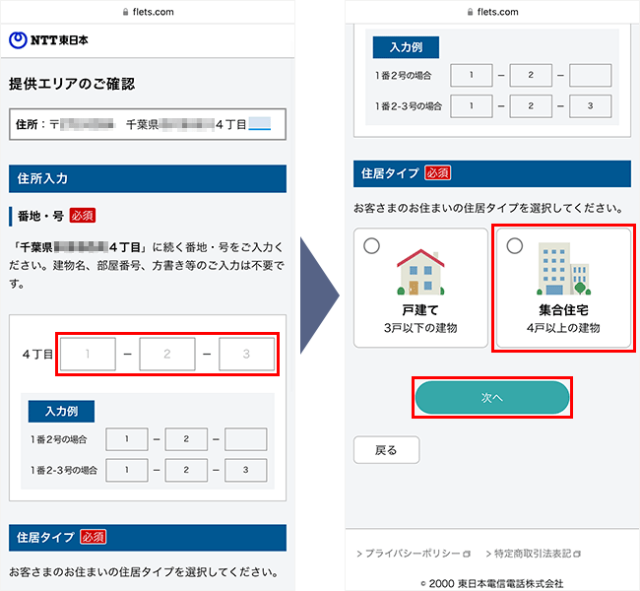Click the 住居タイプ header in left screen
Image resolution: width=640 pixels, height=591 pixels.
coord(148,538)
